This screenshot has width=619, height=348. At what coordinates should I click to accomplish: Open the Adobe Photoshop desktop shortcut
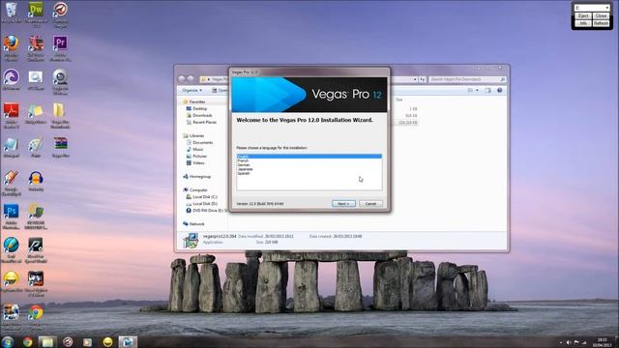pyautogui.click(x=11, y=217)
